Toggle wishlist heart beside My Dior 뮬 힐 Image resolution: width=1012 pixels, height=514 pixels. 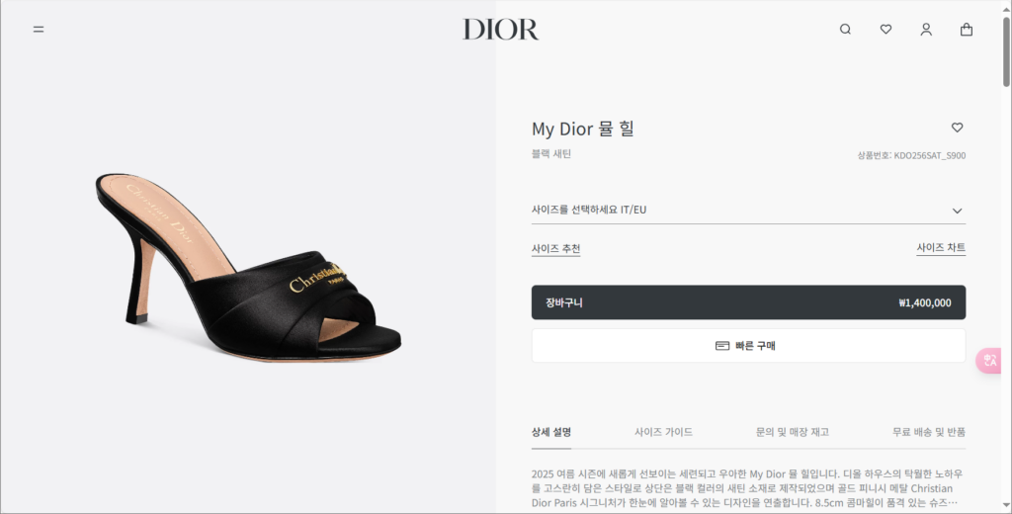[957, 128]
